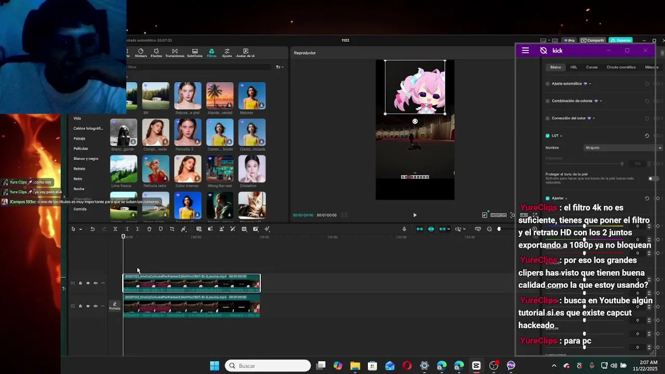Screen dimensions: 665x374
Task: Enable the Combinación de colores checkbox
Action: 548,101
